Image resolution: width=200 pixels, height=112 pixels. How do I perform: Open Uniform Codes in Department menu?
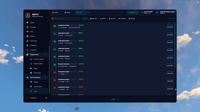39,59
